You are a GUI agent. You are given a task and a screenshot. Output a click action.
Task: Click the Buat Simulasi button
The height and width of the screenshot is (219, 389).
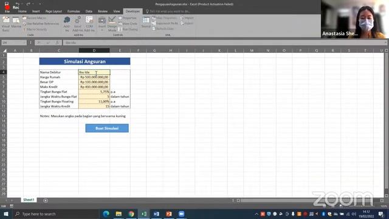coord(107,128)
